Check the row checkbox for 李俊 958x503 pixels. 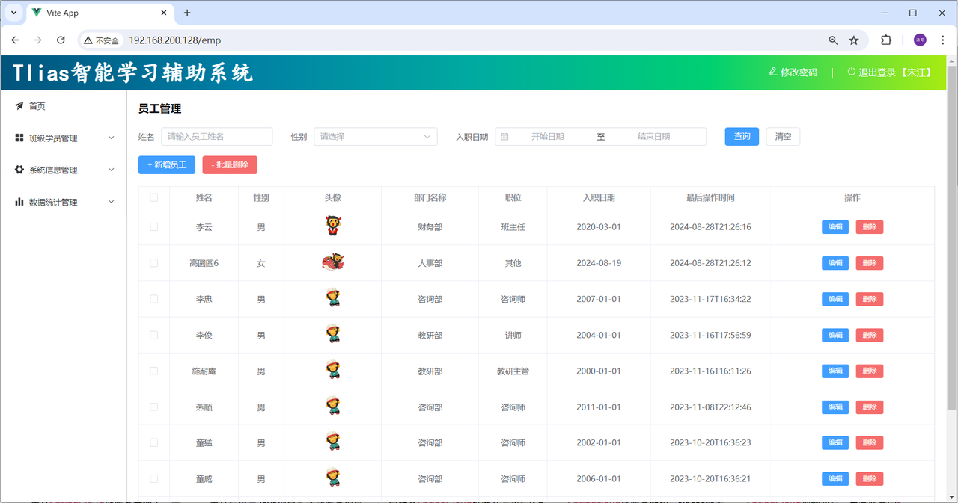(154, 335)
